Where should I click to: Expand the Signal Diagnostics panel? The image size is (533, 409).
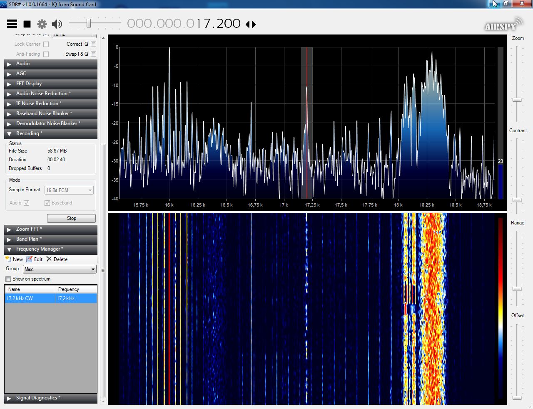tap(38, 398)
